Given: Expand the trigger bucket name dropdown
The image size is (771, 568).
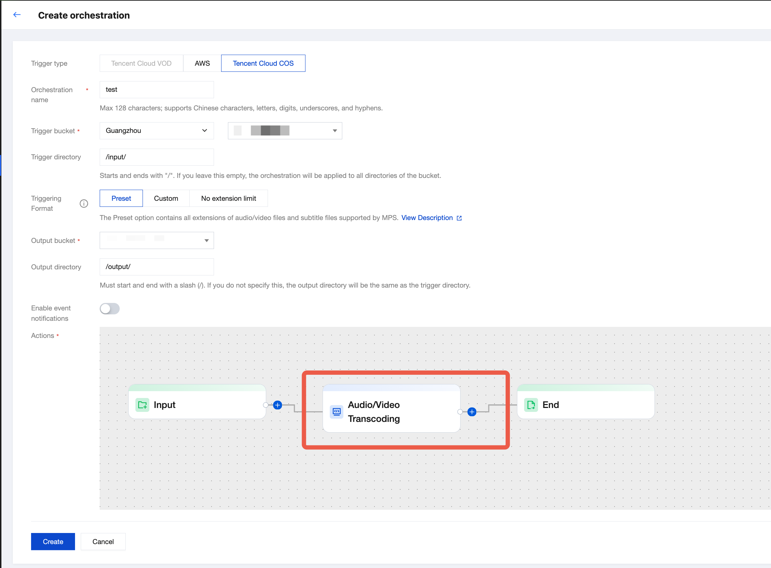Looking at the screenshot, I should (285, 131).
